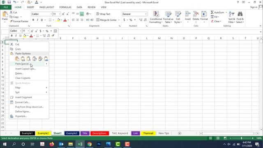Open the General number format dropdown

point(146,14)
